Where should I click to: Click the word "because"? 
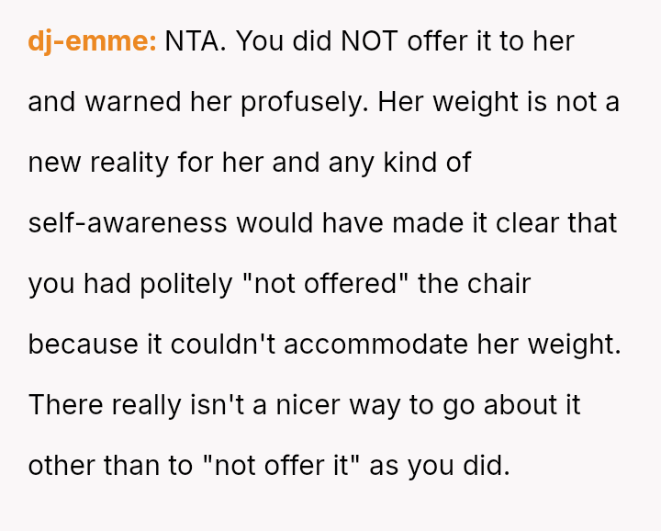[80, 345]
